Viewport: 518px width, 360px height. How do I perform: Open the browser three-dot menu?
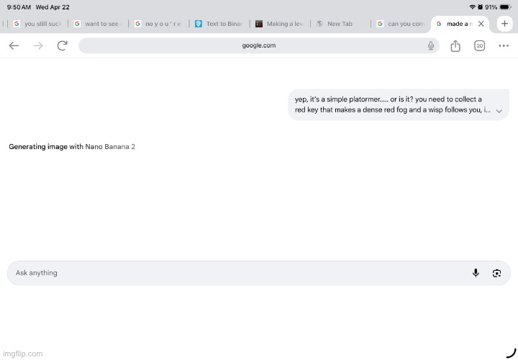click(503, 45)
